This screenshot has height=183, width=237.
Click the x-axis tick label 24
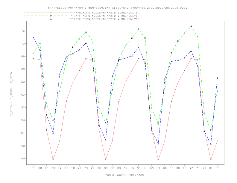click(86, 168)
